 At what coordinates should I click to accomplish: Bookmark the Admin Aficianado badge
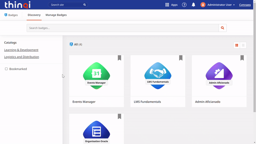[242, 58]
